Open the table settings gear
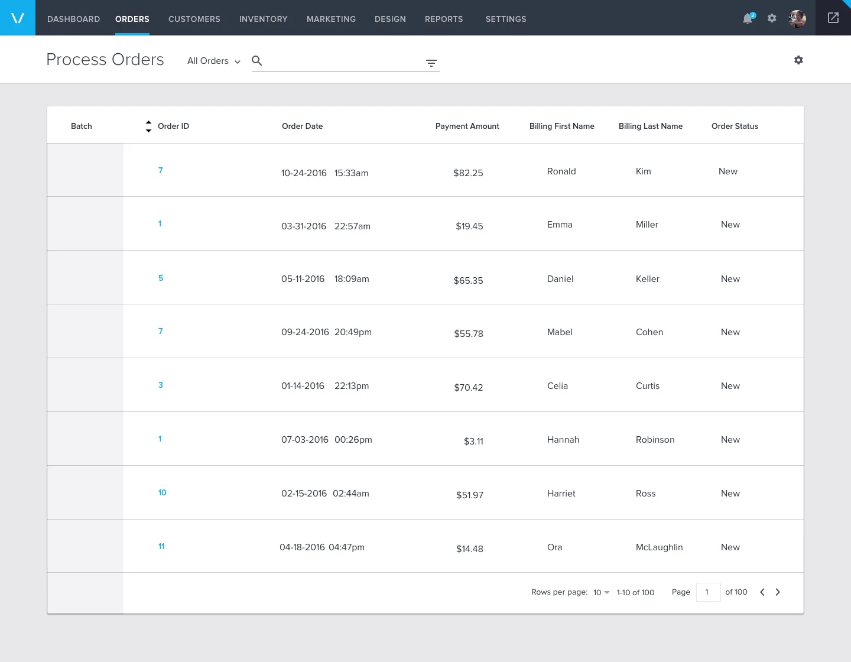This screenshot has width=851, height=662. (798, 60)
